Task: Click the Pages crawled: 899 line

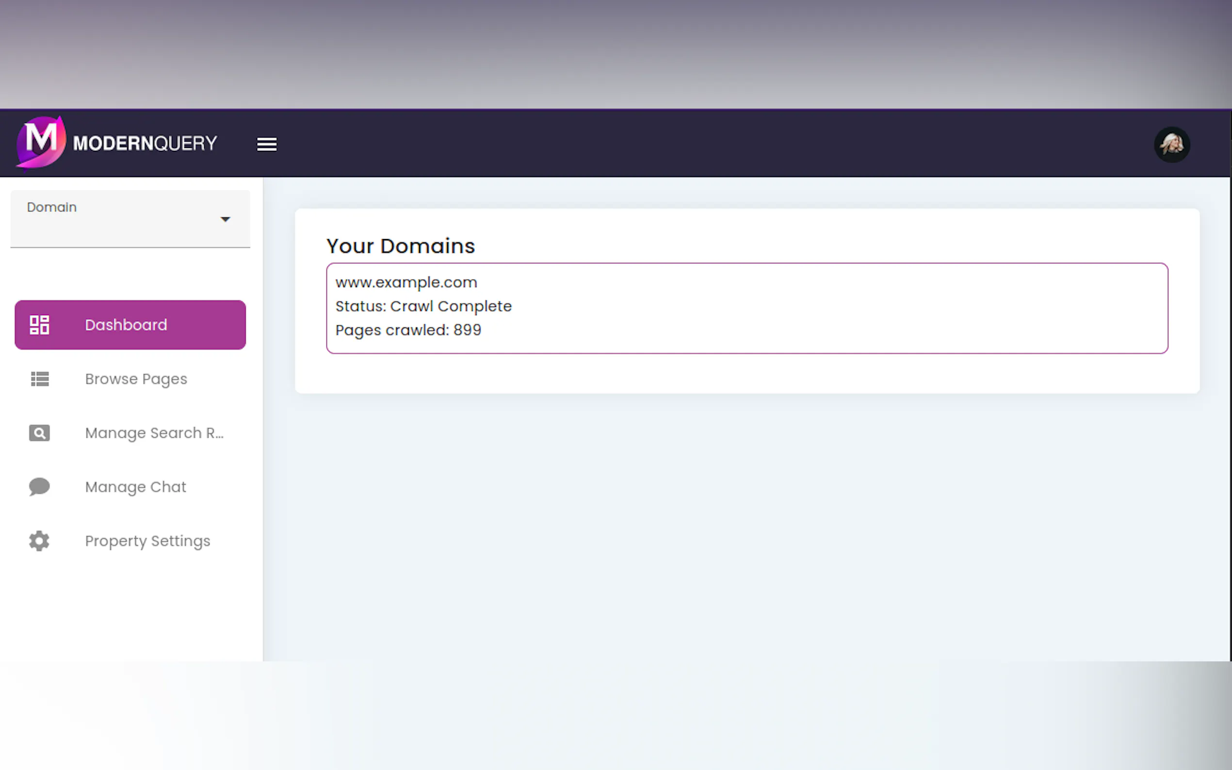Action: coord(408,330)
